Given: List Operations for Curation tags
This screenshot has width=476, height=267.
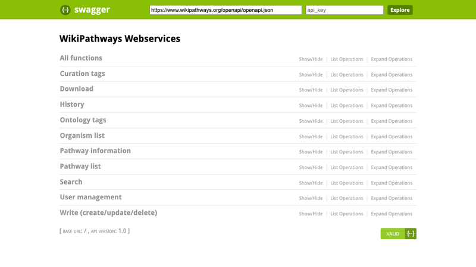Looking at the screenshot, I should [347, 75].
